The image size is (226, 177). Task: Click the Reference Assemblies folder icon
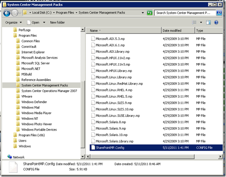tap(18, 80)
